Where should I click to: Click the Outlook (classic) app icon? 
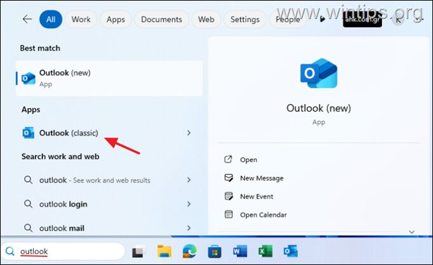[28, 133]
